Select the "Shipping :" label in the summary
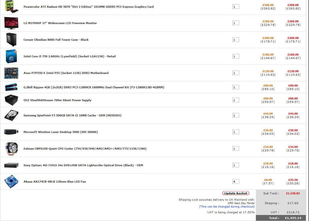The height and width of the screenshot is (221, 309). tap(272, 203)
